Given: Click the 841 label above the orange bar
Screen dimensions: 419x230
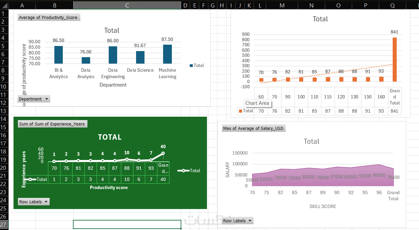Looking at the screenshot, I should point(394,32).
